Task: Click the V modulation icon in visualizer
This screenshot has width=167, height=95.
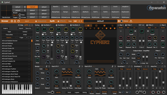Action: pyautogui.click(x=86, y=28)
